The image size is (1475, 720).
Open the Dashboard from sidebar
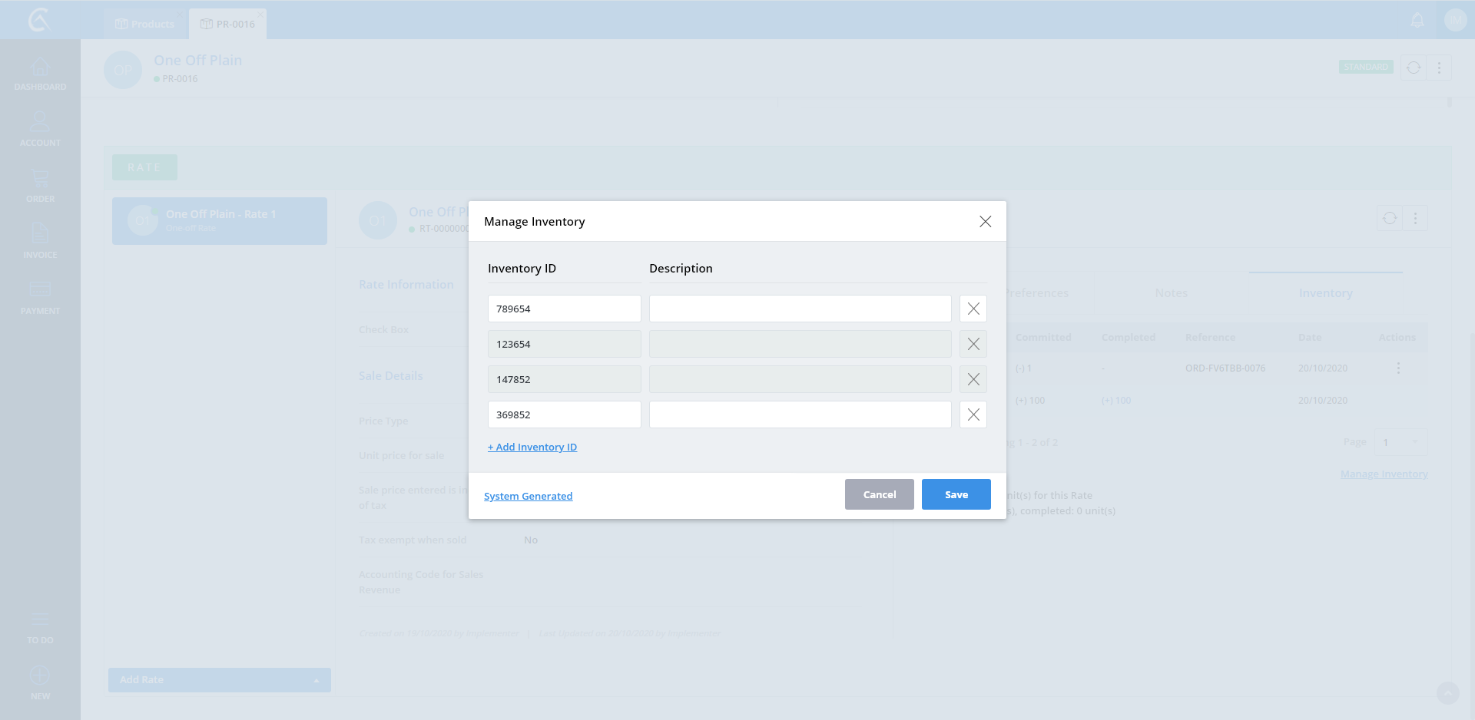click(x=40, y=74)
